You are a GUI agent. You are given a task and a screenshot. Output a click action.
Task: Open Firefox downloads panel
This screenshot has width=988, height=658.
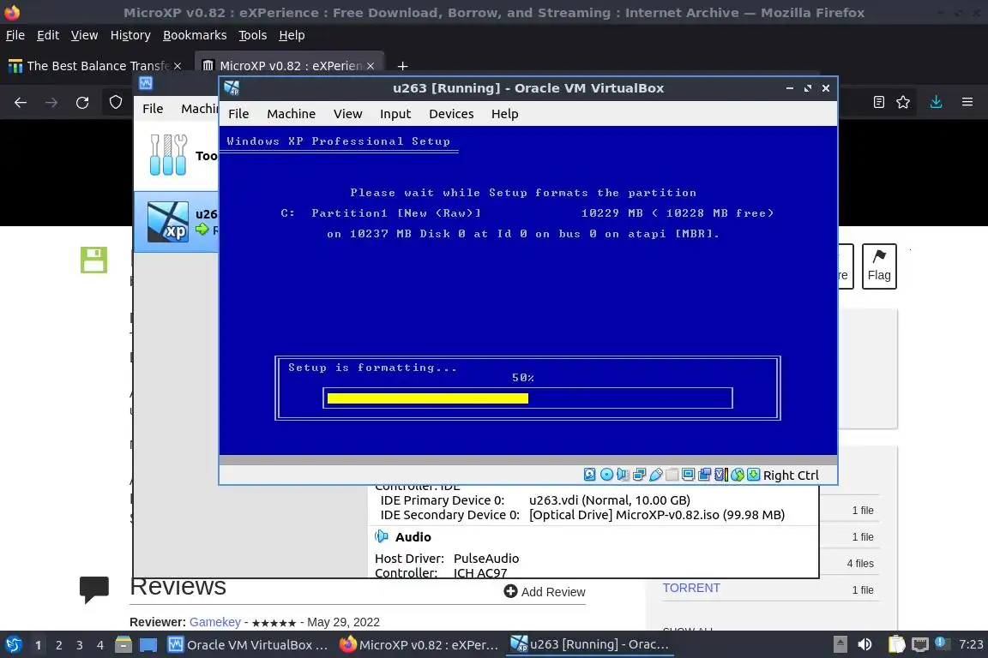pyautogui.click(x=937, y=102)
